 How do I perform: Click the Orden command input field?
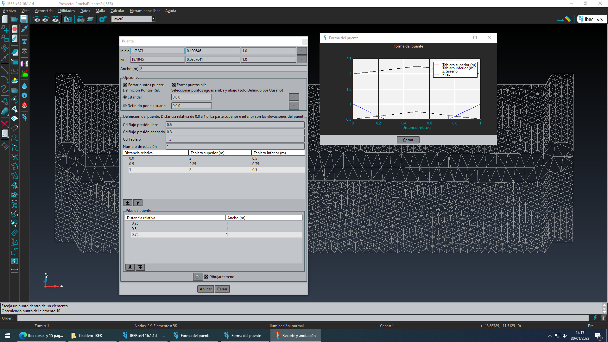(x=303, y=318)
